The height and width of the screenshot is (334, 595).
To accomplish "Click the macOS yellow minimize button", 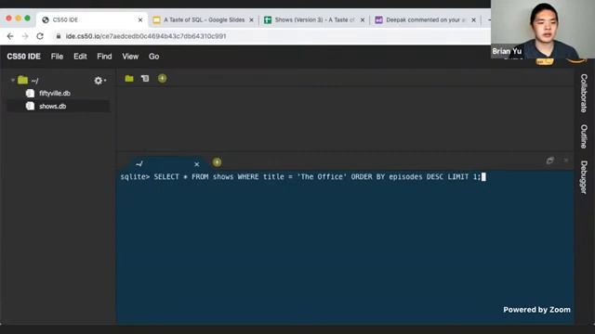I will (18, 19).
